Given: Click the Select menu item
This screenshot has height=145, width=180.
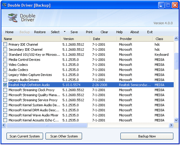Looking at the screenshot, I should coord(55,32).
